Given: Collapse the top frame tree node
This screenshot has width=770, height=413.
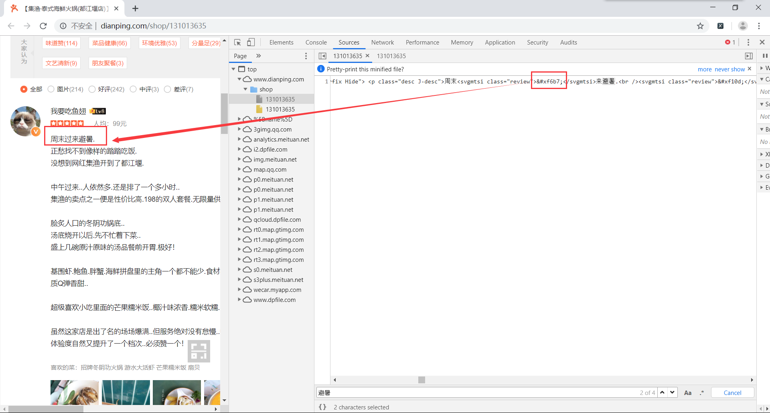Looking at the screenshot, I should (233, 69).
